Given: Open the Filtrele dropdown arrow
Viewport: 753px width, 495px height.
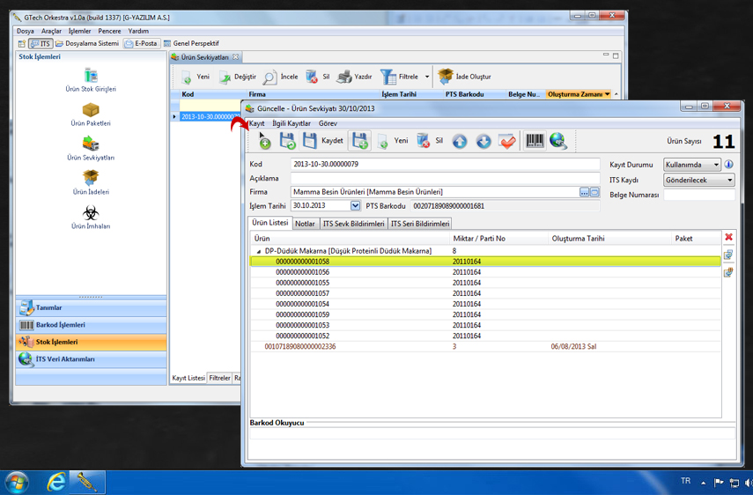Looking at the screenshot, I should (x=427, y=77).
